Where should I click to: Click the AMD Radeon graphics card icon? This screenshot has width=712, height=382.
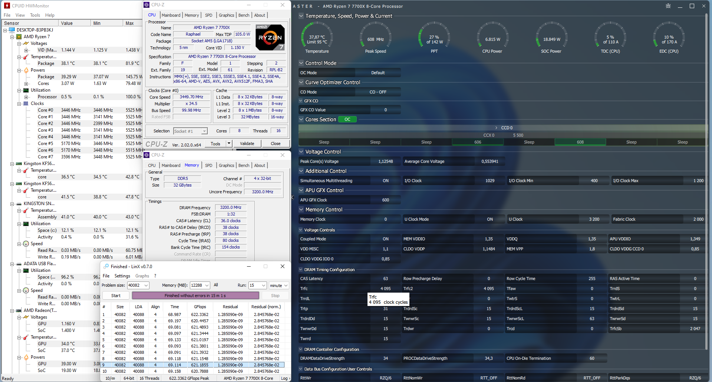[19, 310]
